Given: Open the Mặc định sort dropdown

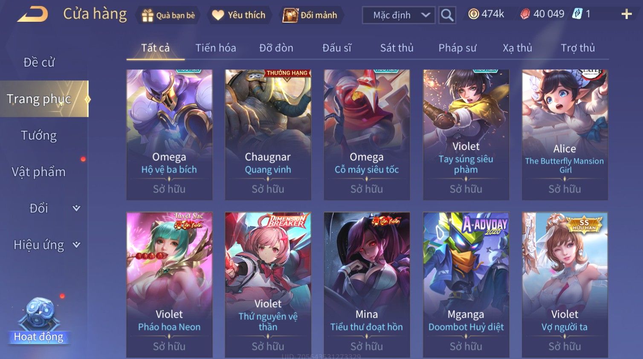Looking at the screenshot, I should coord(399,15).
